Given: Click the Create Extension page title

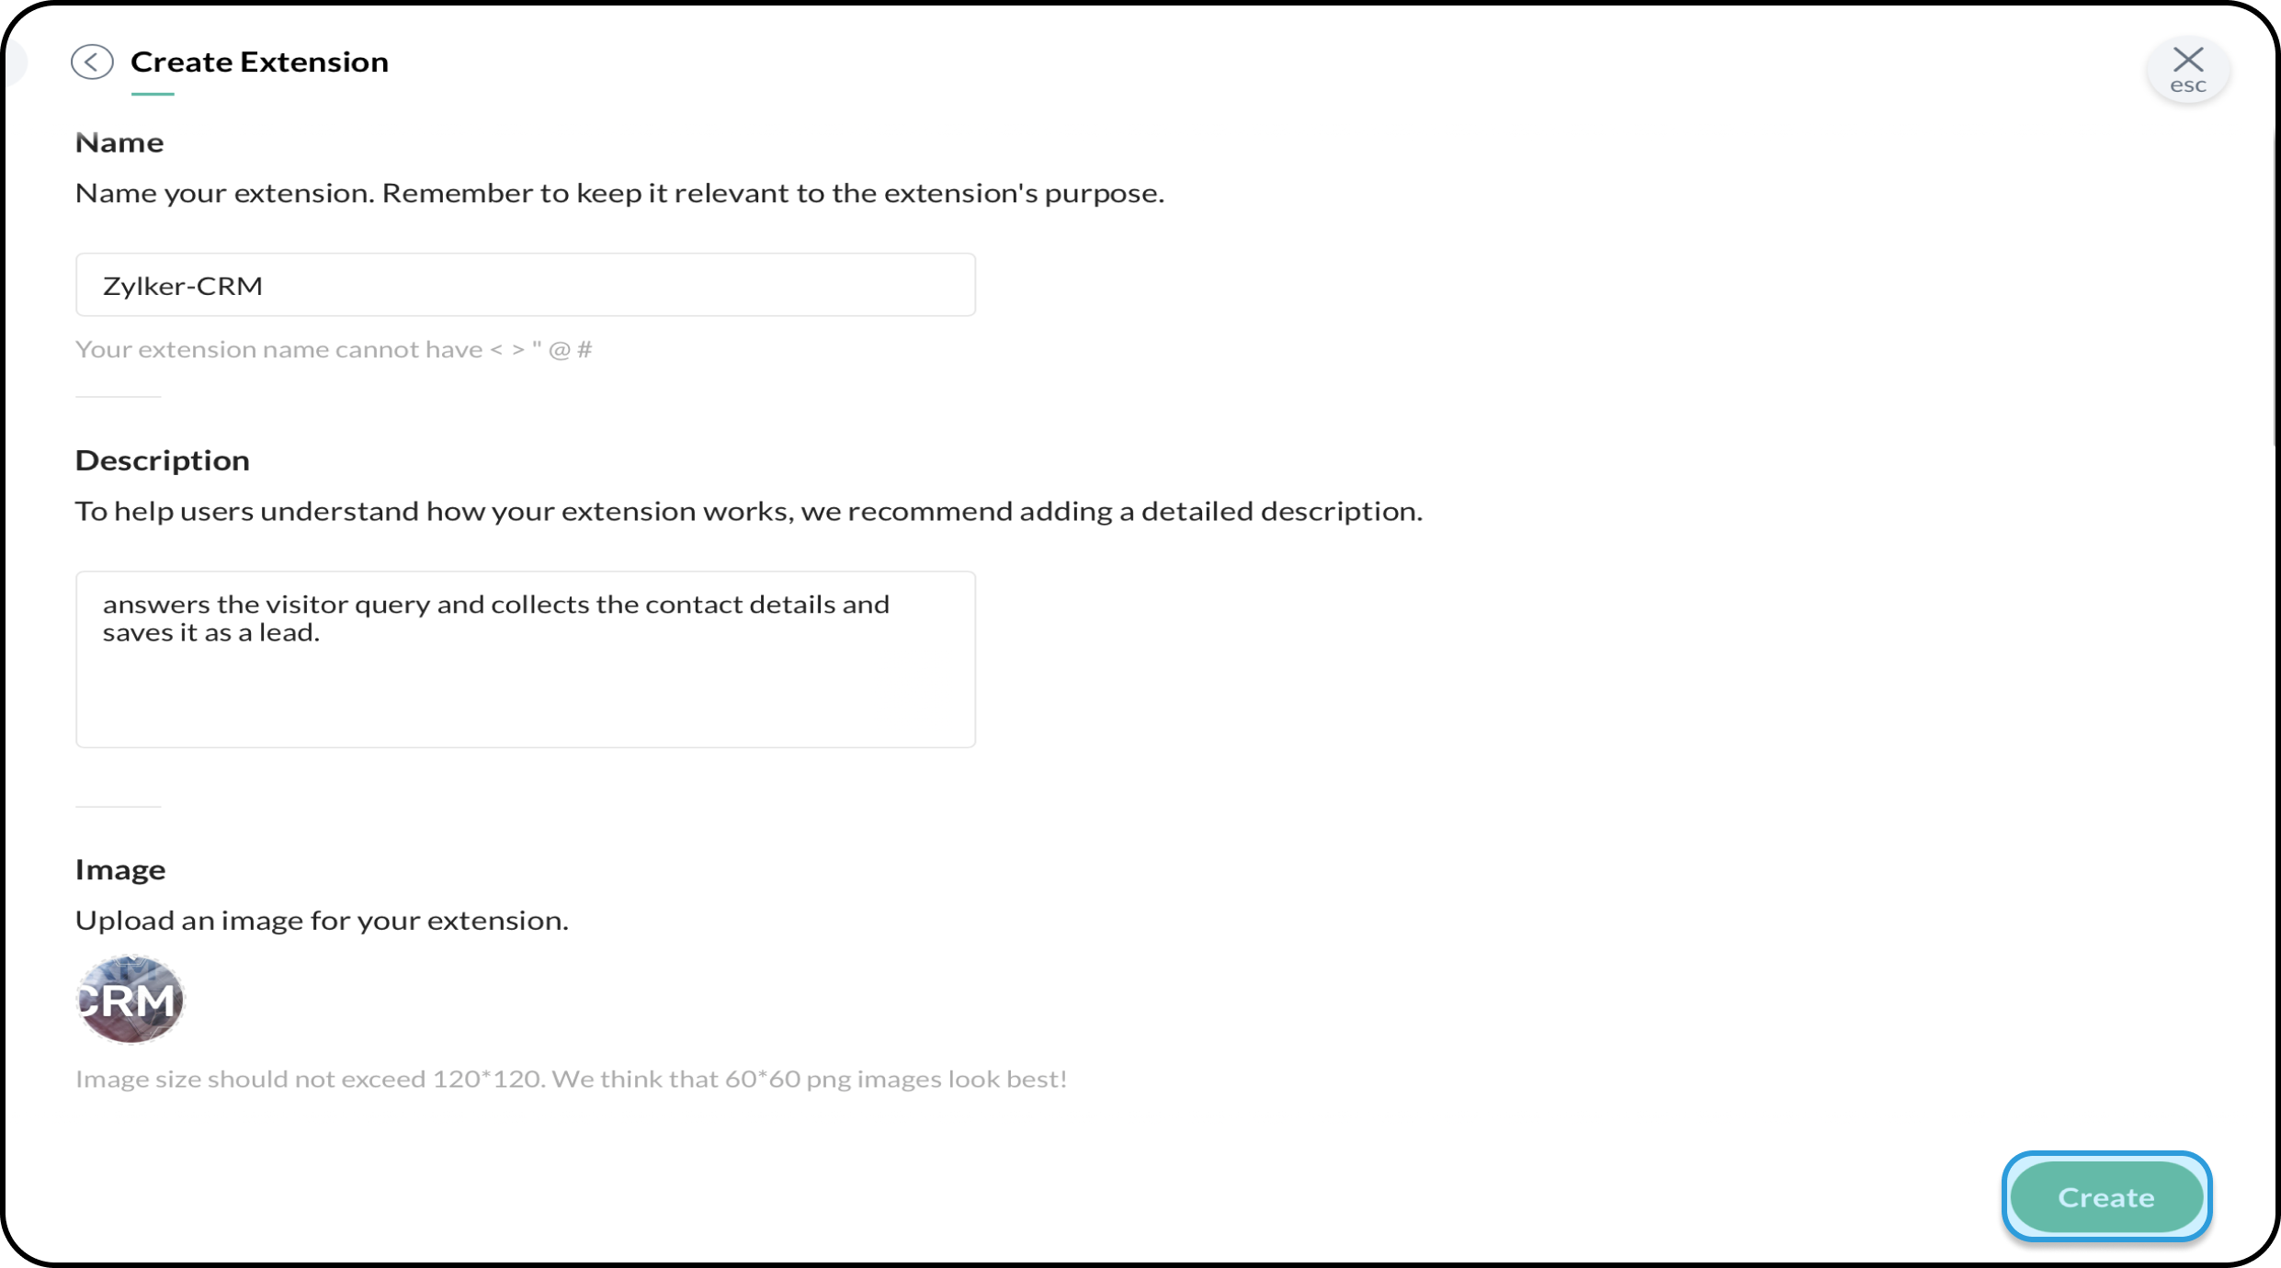Looking at the screenshot, I should coord(259,62).
